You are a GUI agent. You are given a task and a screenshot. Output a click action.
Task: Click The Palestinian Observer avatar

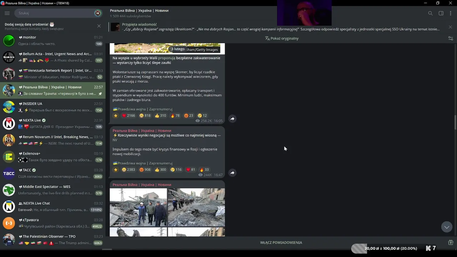point(9,240)
